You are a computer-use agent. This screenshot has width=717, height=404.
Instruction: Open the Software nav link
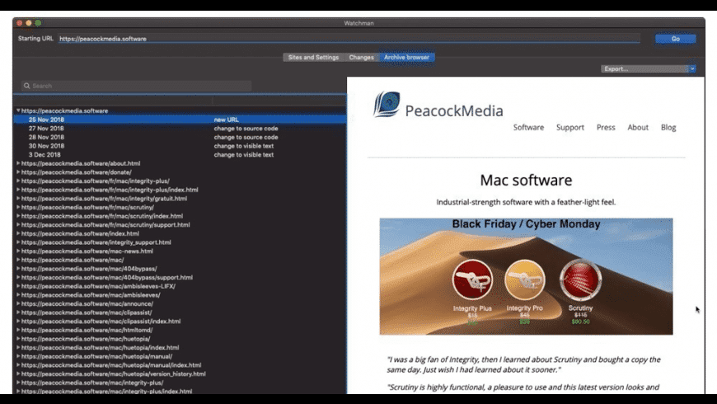pos(528,127)
